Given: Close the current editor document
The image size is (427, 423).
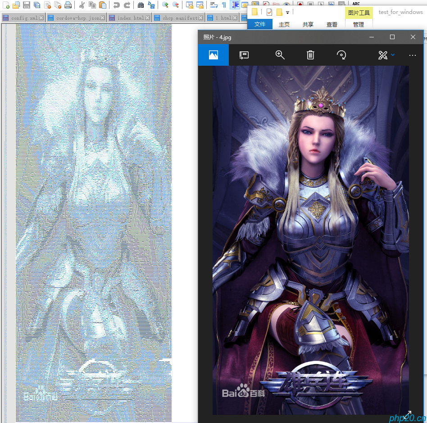Looking at the screenshot, I should pyautogui.click(x=47, y=4).
